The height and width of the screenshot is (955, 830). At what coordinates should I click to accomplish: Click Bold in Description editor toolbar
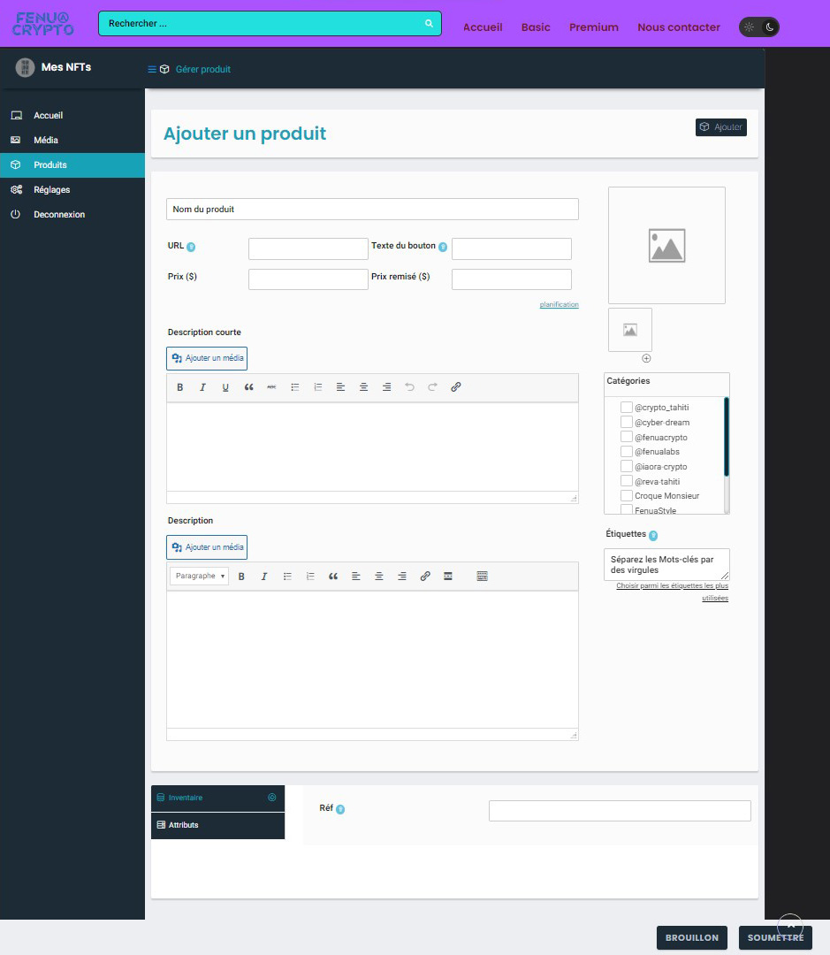pos(241,577)
